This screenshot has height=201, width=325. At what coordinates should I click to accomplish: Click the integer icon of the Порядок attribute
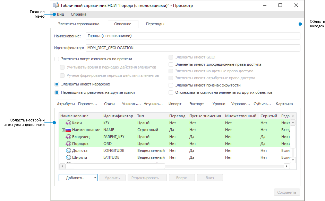[68, 144]
